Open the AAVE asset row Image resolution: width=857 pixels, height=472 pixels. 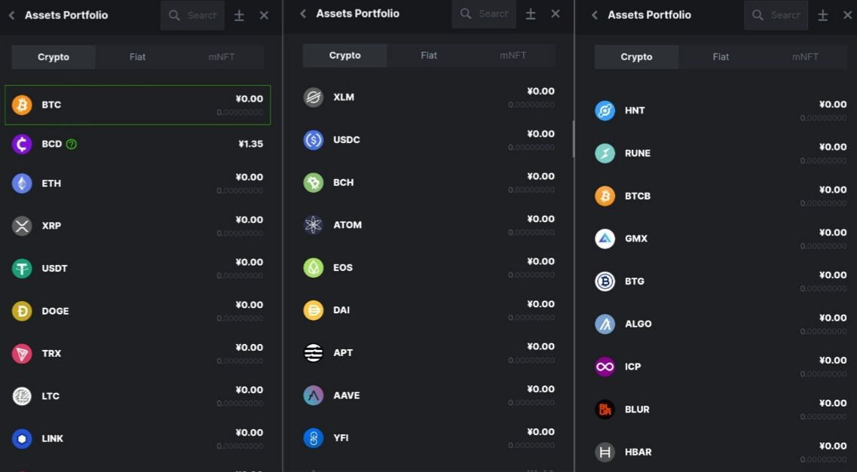(x=428, y=395)
